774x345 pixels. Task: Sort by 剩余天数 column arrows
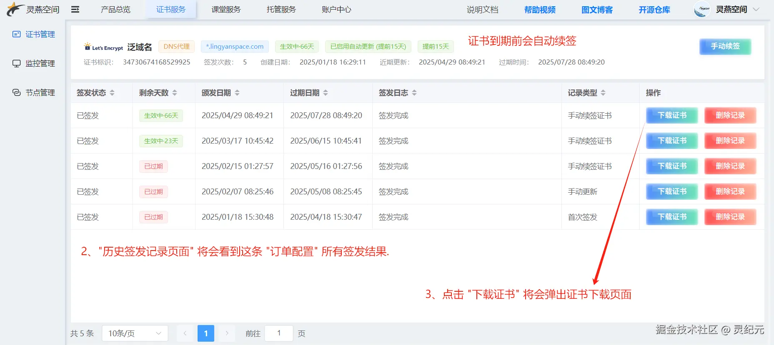[x=175, y=93]
